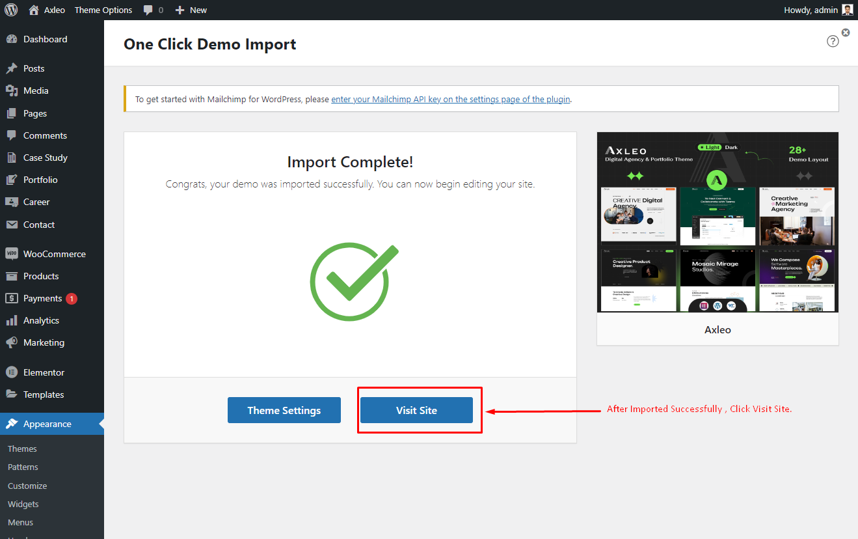Click the comment count 0 in admin bar

point(161,10)
